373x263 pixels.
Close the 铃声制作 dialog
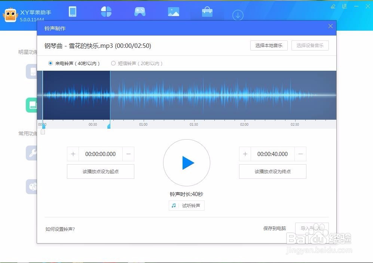330,26
